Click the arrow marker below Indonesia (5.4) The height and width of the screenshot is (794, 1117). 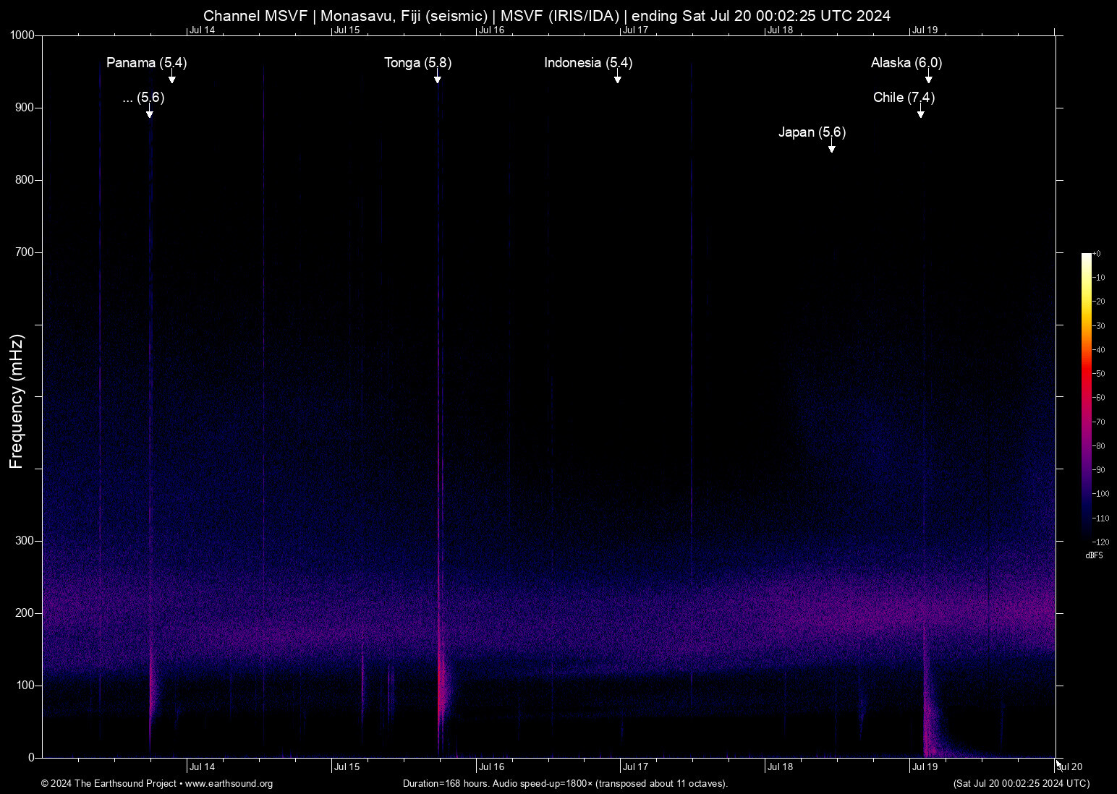pyautogui.click(x=618, y=78)
